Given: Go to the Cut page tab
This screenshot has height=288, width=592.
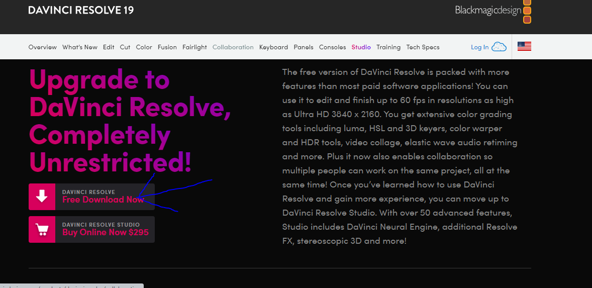Looking at the screenshot, I should [125, 47].
